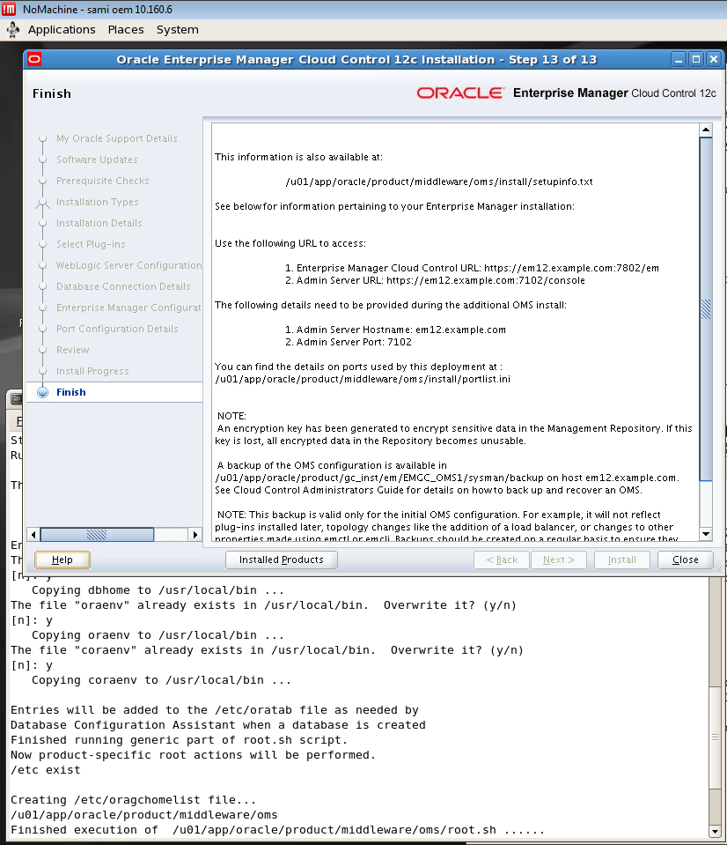Viewport: 727px width, 845px height.
Task: Select WebLogic Server Configuration step
Action: click(129, 265)
